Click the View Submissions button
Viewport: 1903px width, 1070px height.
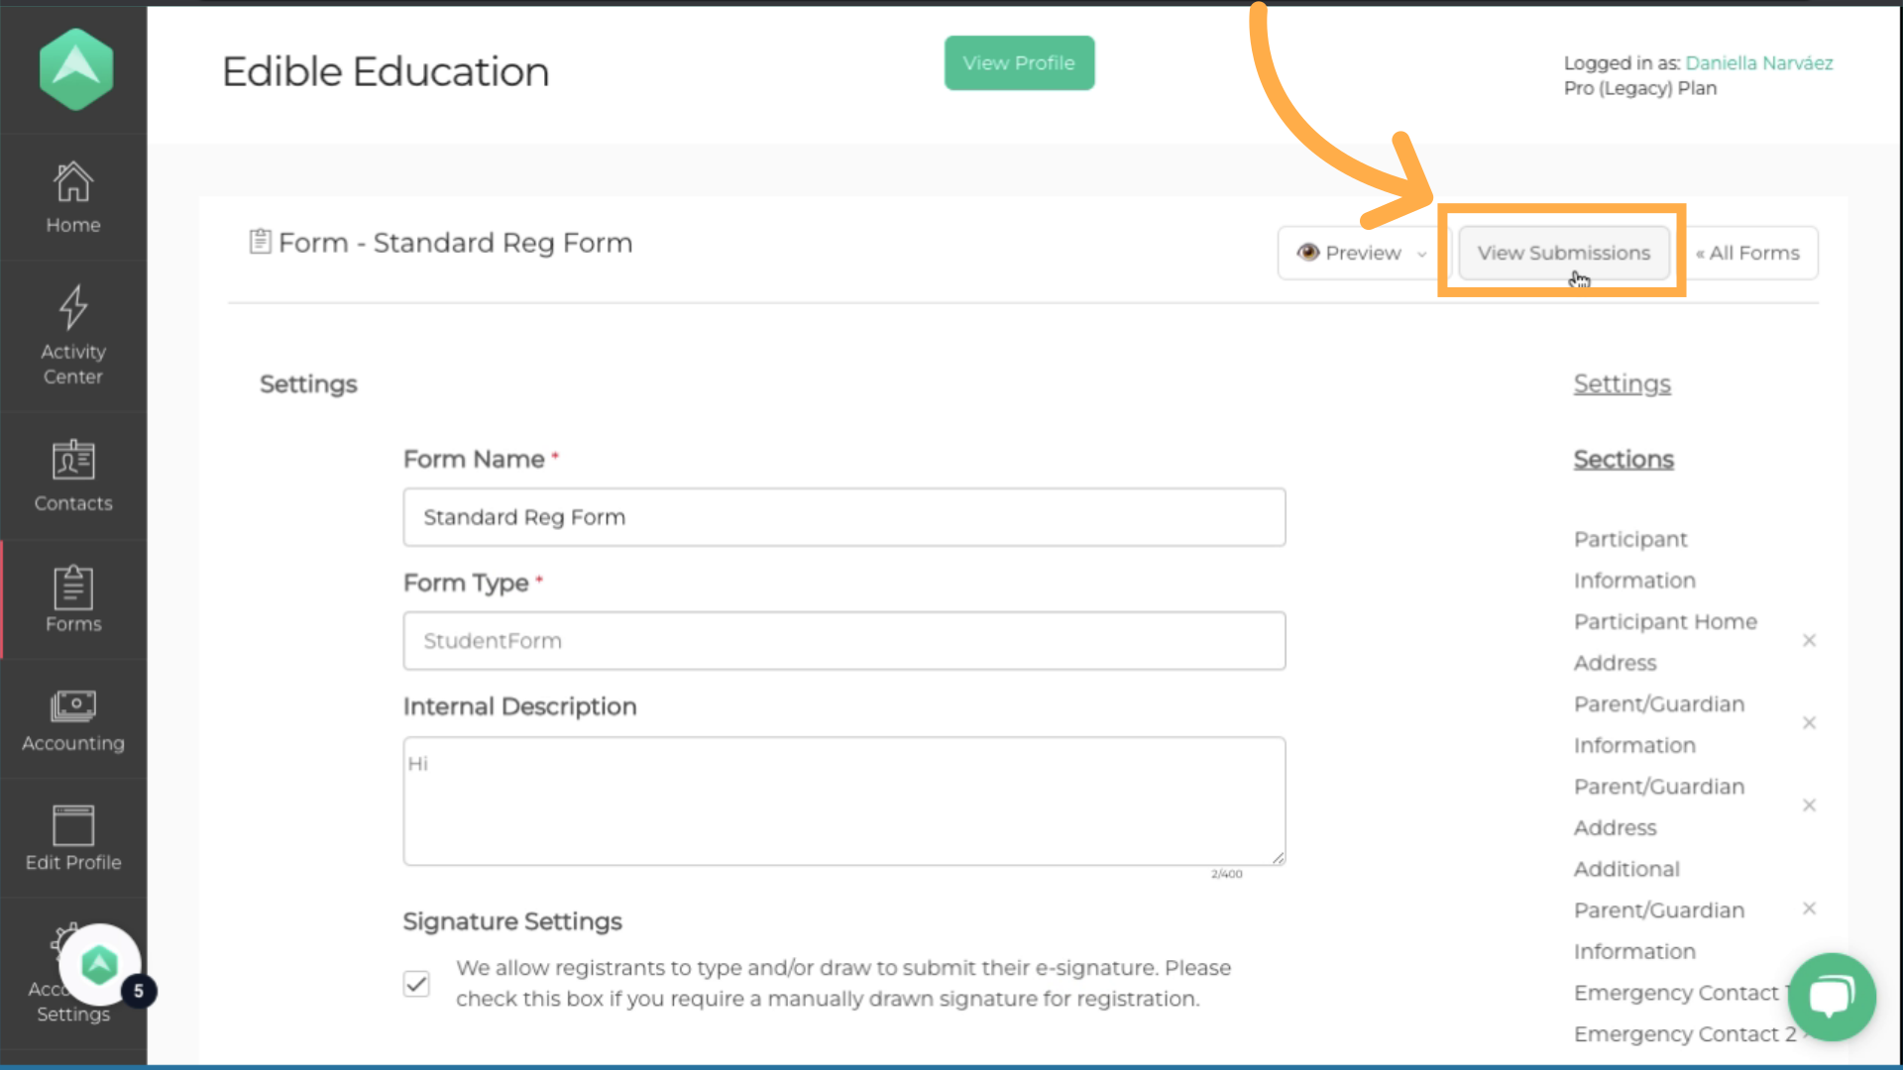tap(1563, 253)
